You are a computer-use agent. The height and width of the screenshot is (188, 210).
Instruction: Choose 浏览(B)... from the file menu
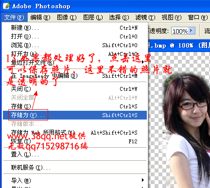[x=75, y=45]
